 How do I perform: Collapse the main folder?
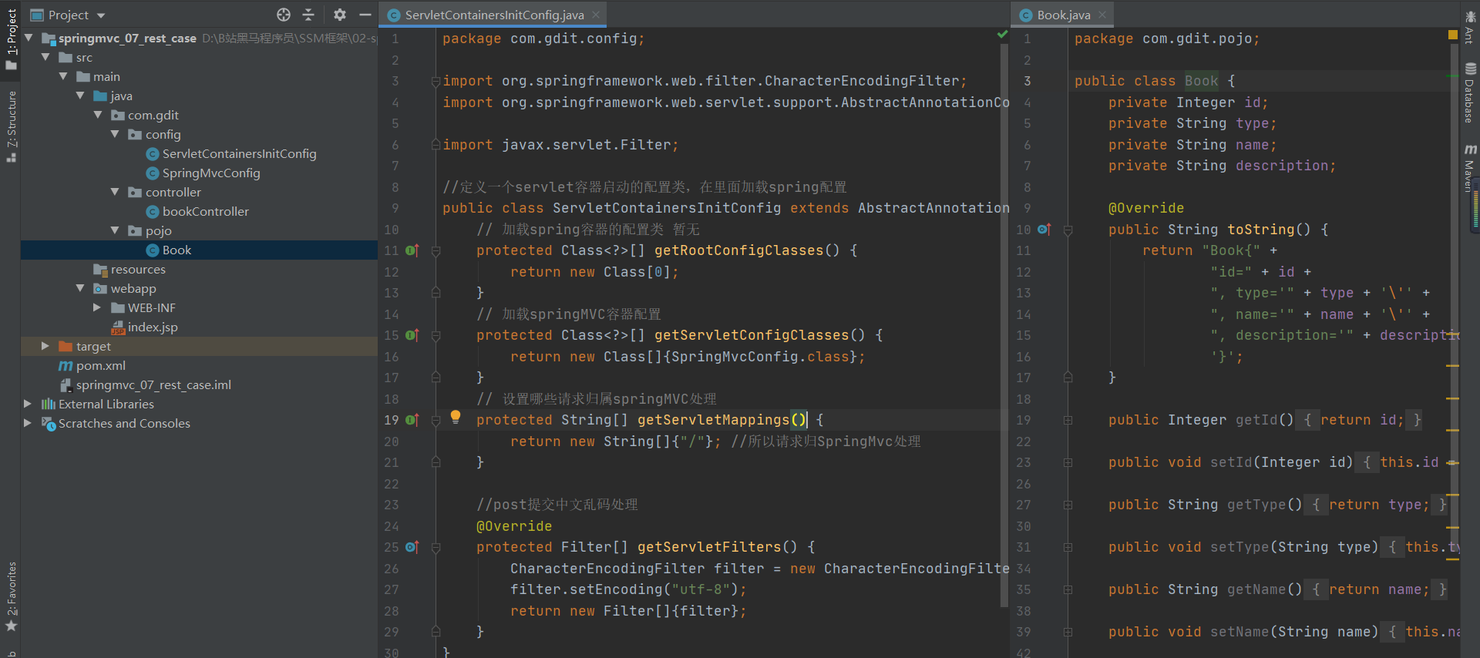[63, 76]
